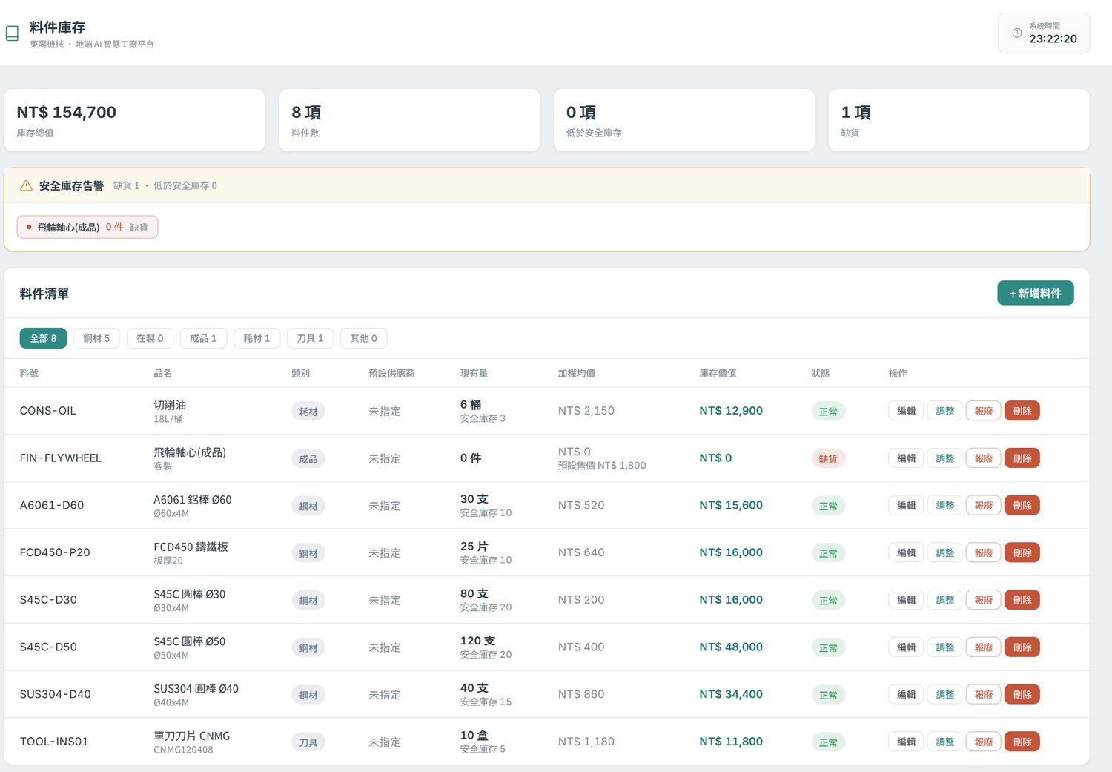Click 編輯 for FIN-FLYWHEEL row
Viewport: 1112px width, 772px height.
pyautogui.click(x=906, y=458)
